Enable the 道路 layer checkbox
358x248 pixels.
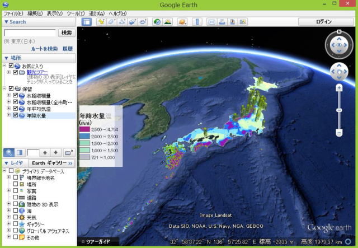coord(15,197)
